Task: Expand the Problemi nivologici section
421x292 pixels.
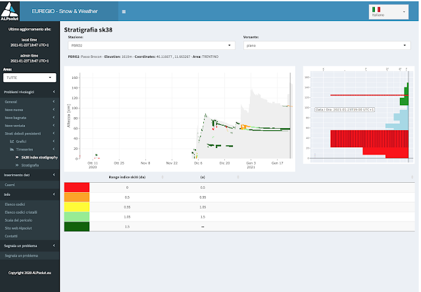Action: [30, 92]
